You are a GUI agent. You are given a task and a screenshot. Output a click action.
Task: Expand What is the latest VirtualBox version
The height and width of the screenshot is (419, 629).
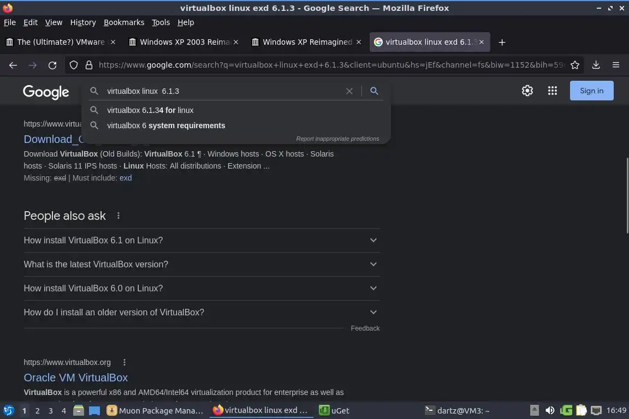(202, 264)
